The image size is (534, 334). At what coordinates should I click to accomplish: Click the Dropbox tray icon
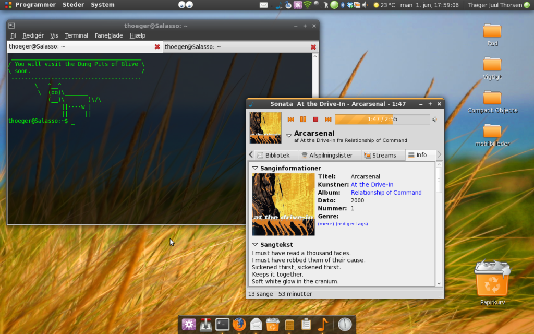[349, 5]
